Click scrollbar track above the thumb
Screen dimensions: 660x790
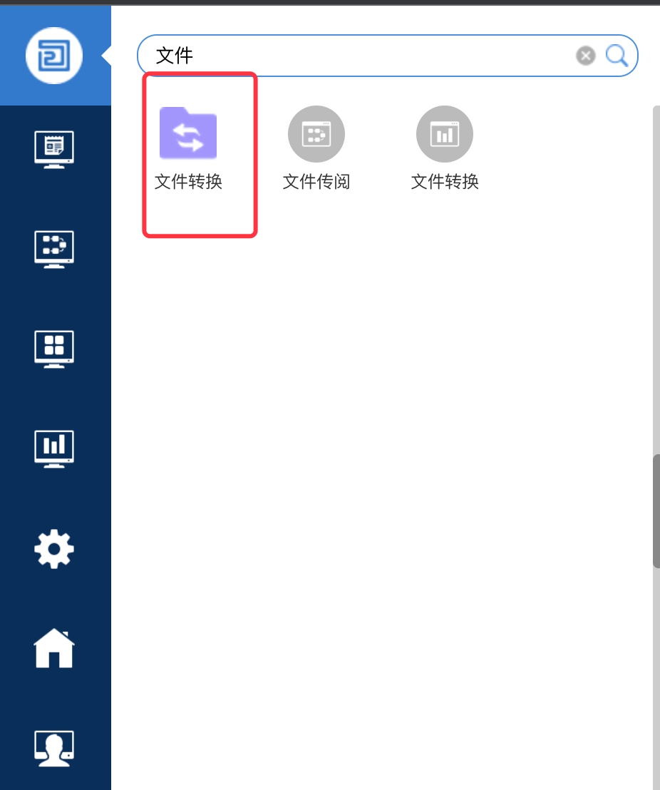point(656,279)
